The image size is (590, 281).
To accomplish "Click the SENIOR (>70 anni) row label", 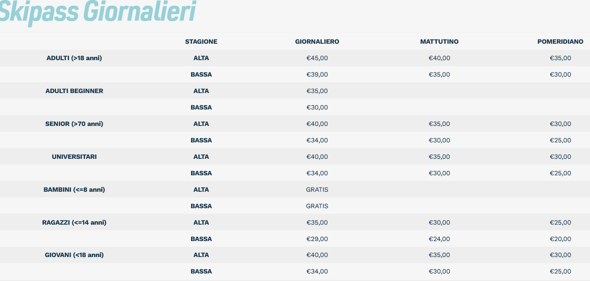I will 74,124.
